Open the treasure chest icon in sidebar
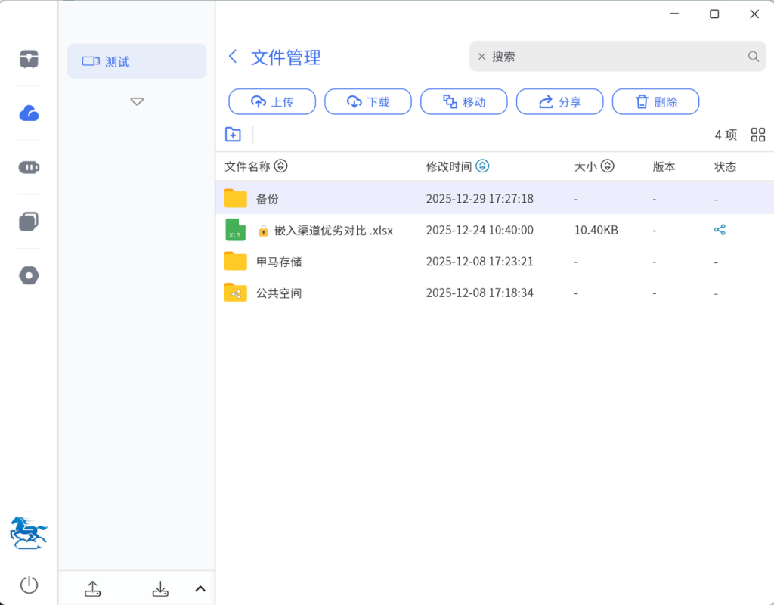Image resolution: width=774 pixels, height=605 pixels. pyautogui.click(x=29, y=59)
